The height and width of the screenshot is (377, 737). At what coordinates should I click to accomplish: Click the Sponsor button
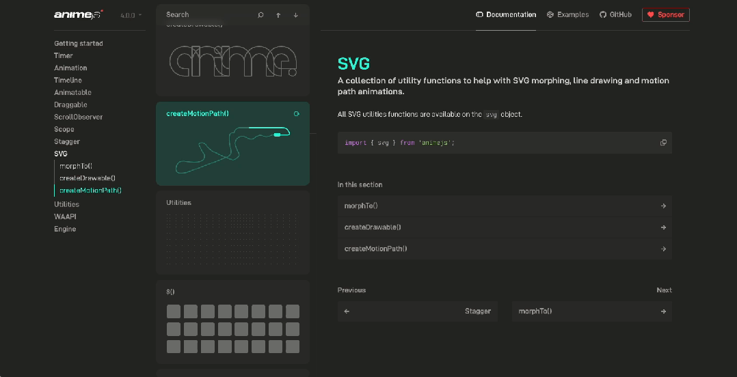[666, 14]
